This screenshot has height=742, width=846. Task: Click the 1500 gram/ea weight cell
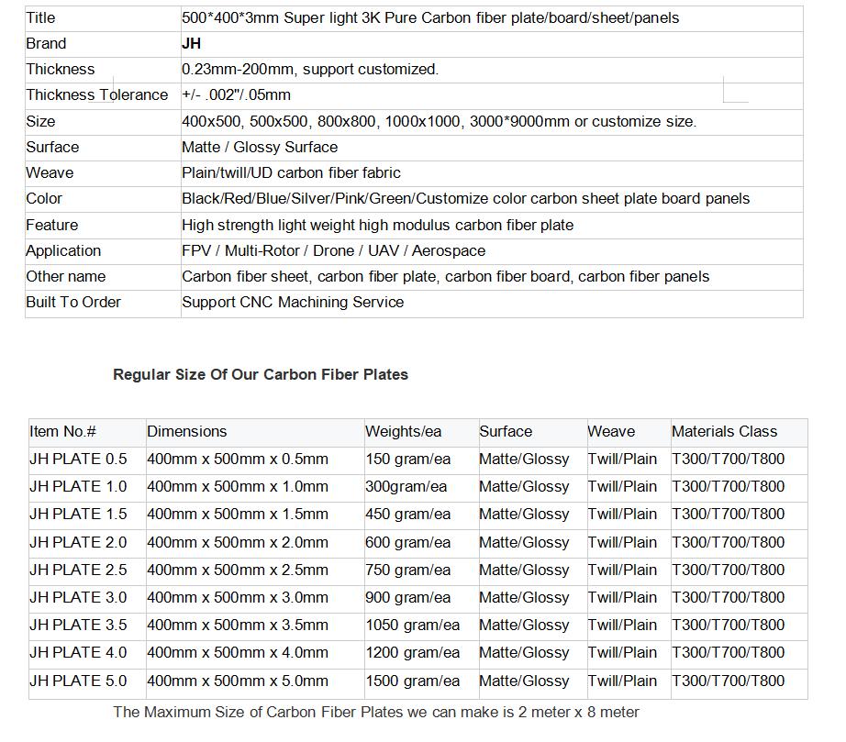click(x=412, y=681)
